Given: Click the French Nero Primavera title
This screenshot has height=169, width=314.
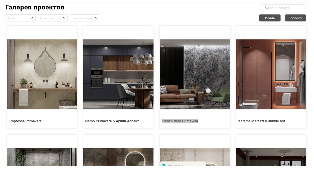Looking at the screenshot, I should pyautogui.click(x=180, y=121).
